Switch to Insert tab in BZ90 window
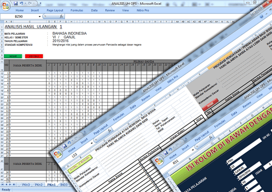The width and height of the screenshot is (272, 192). [35, 10]
